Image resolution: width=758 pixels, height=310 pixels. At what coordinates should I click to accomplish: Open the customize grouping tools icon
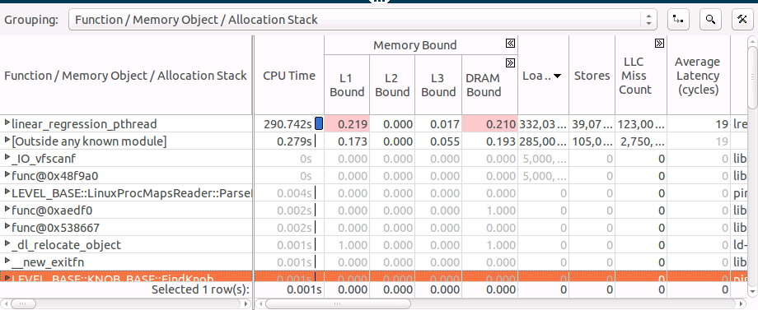(742, 20)
